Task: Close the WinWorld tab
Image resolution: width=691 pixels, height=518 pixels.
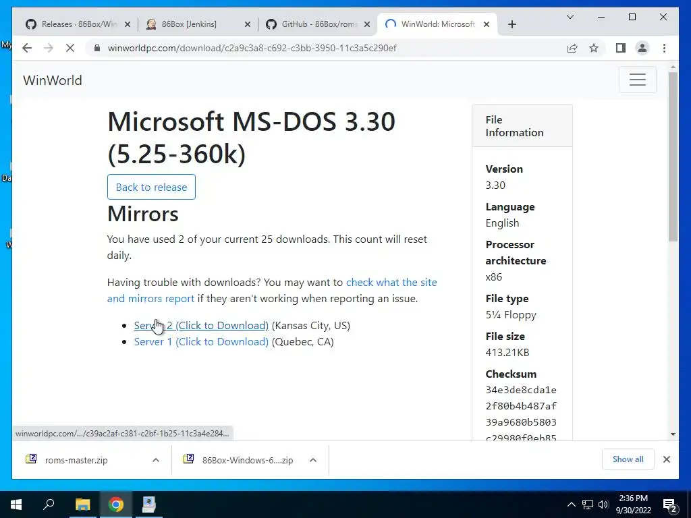Action: tap(487, 24)
